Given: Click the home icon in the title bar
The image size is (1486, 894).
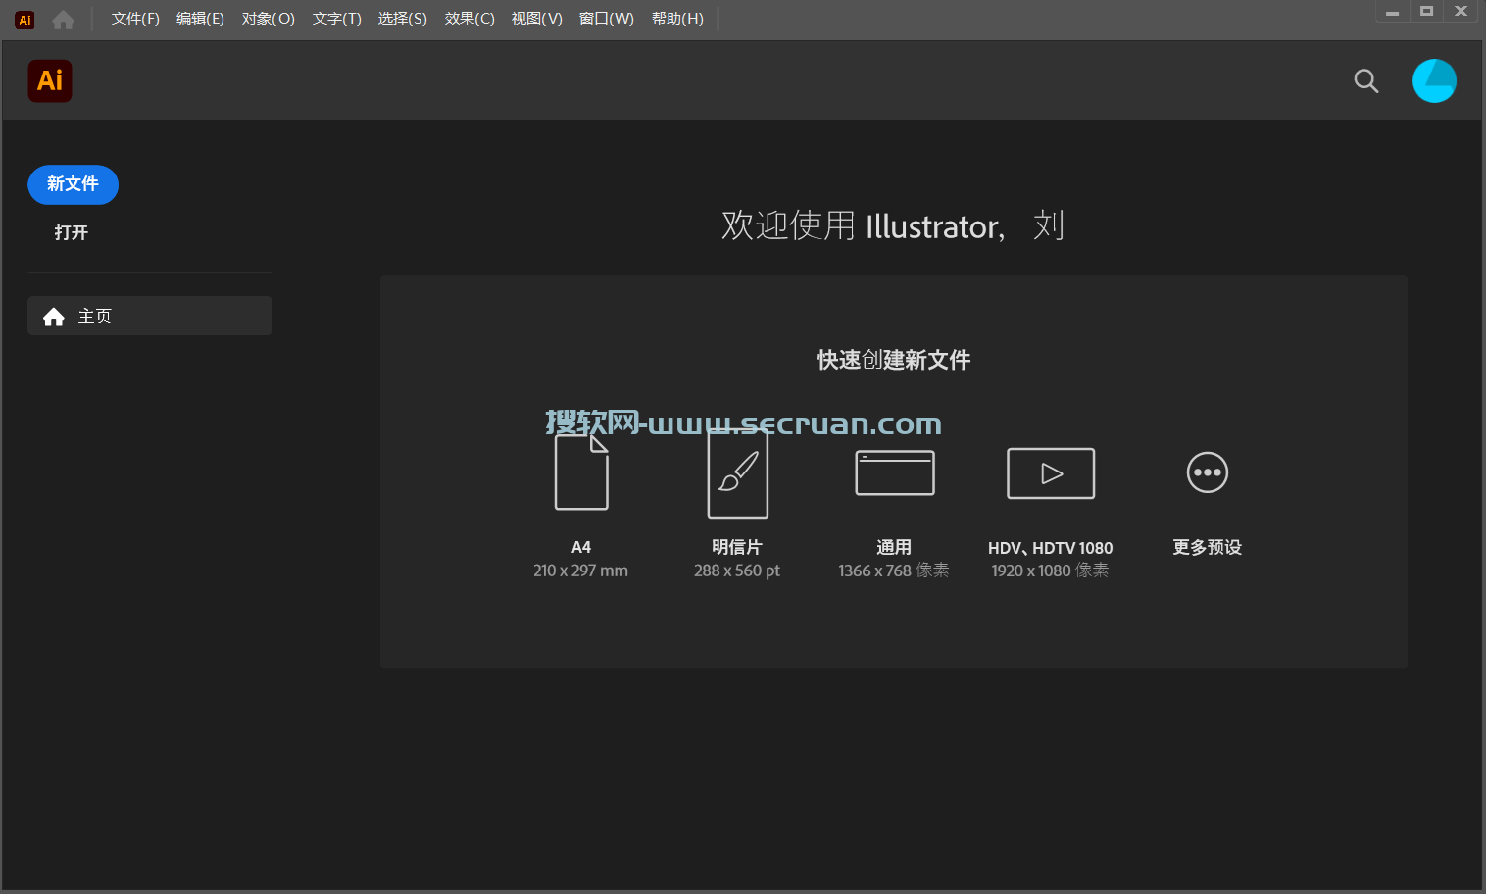Looking at the screenshot, I should coord(63,20).
